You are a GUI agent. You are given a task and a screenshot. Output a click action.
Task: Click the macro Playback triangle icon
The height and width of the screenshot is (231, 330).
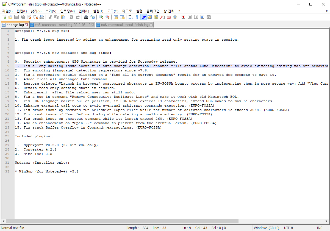click(196, 17)
